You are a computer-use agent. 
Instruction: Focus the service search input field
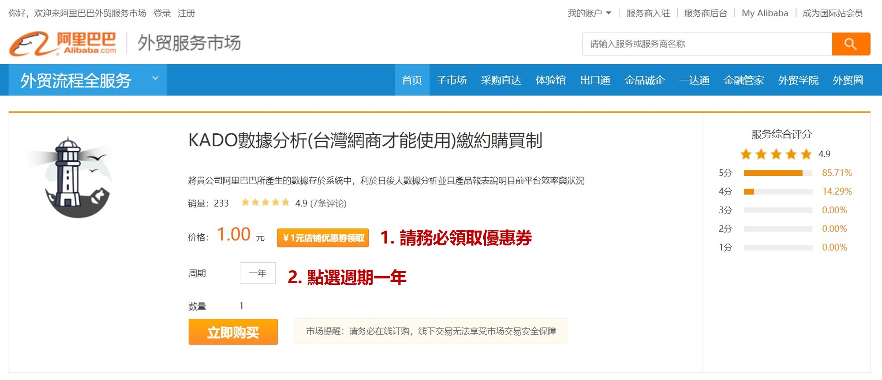[x=707, y=44]
